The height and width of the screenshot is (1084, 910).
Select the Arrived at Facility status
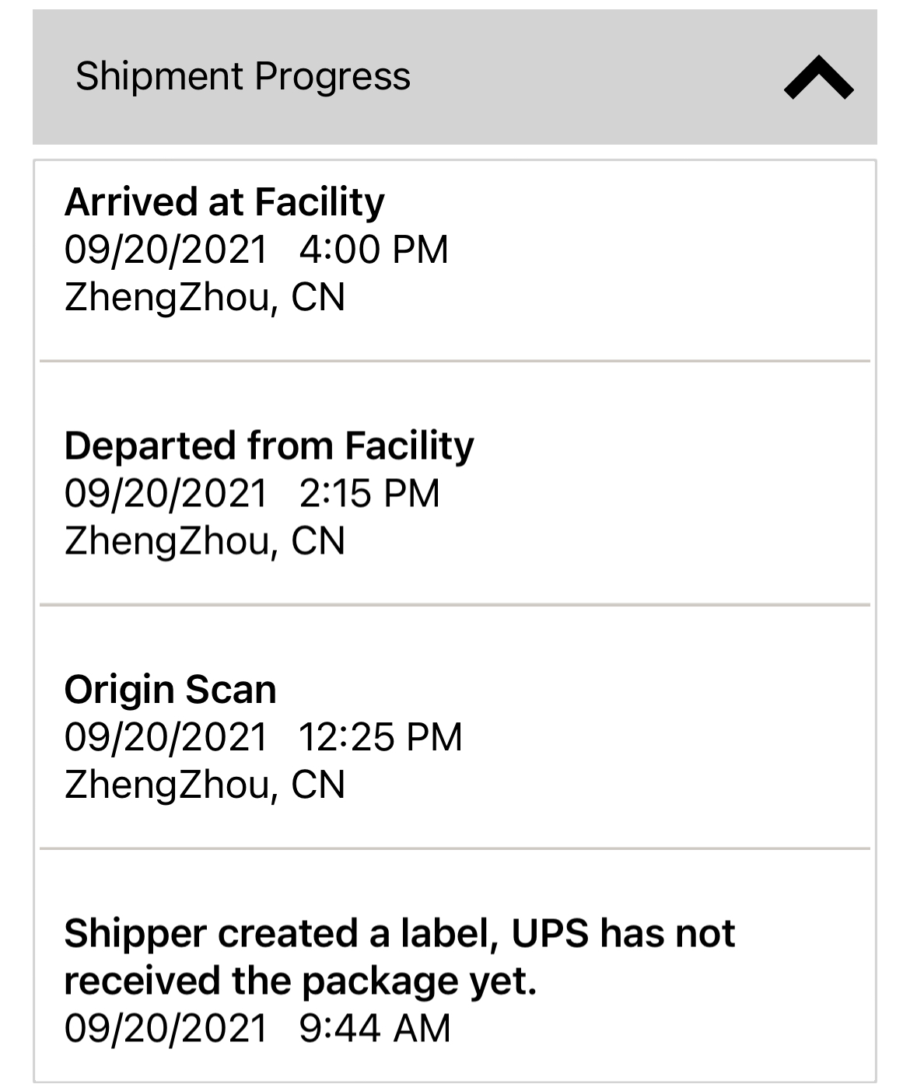click(x=224, y=202)
